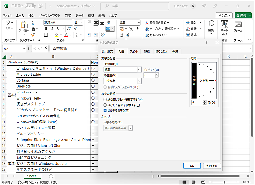Enable 縮小して全体を表示する checkbox
255x185 pixels.
point(105,105)
